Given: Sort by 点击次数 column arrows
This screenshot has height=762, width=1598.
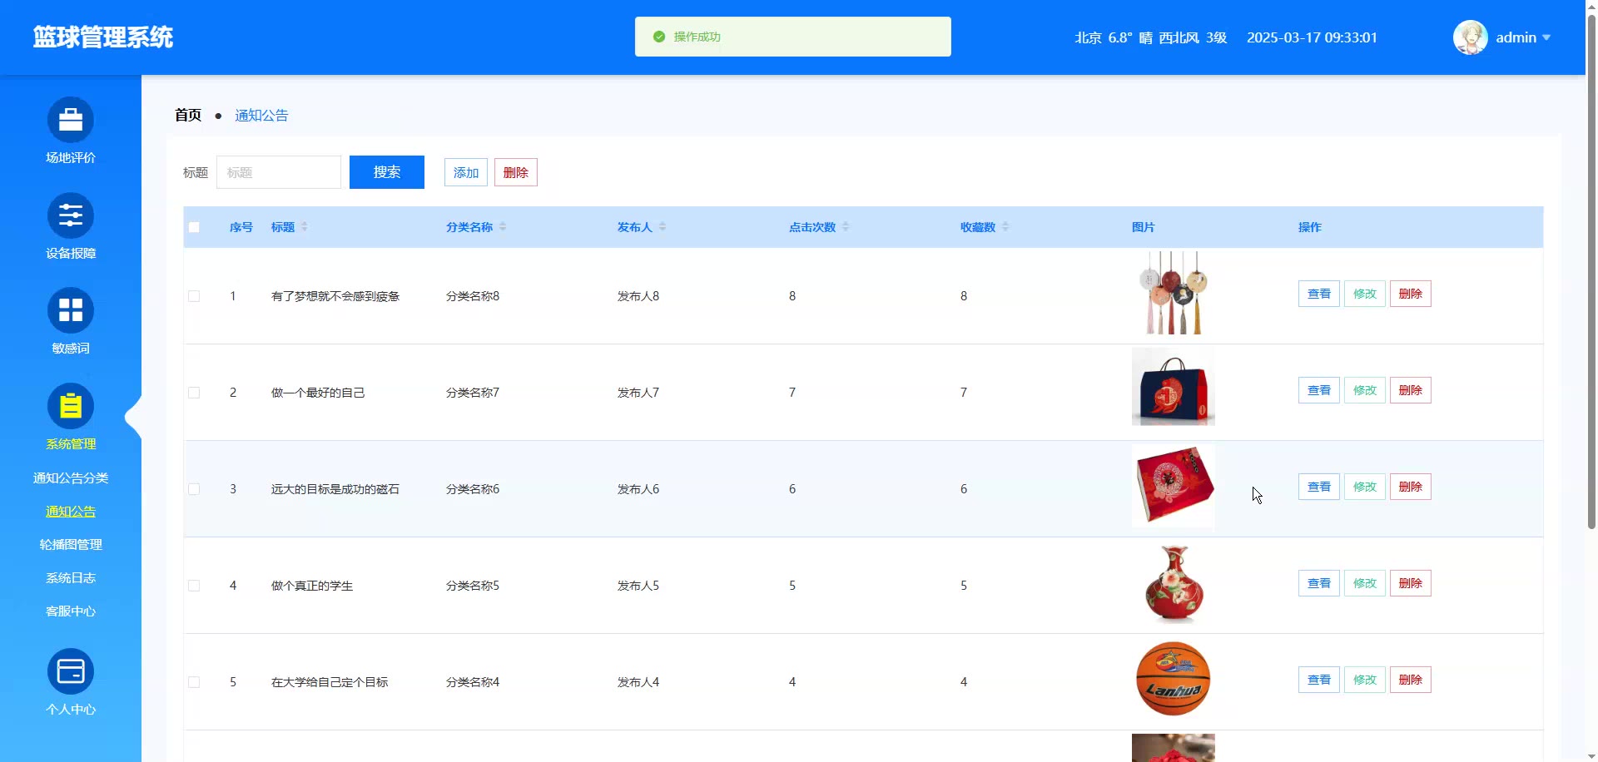Looking at the screenshot, I should pyautogui.click(x=846, y=226).
